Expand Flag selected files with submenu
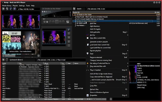Screen dimensions: 162x102 point(128,66)
